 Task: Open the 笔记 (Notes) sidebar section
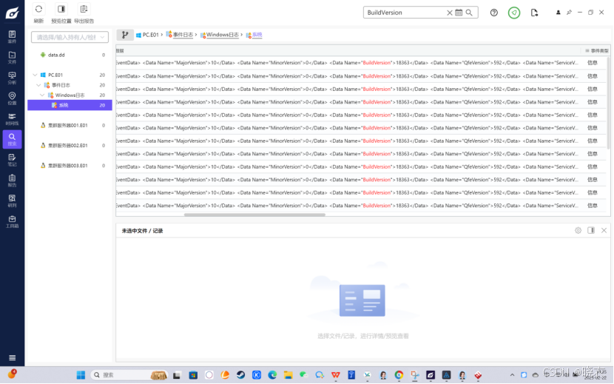(12, 160)
